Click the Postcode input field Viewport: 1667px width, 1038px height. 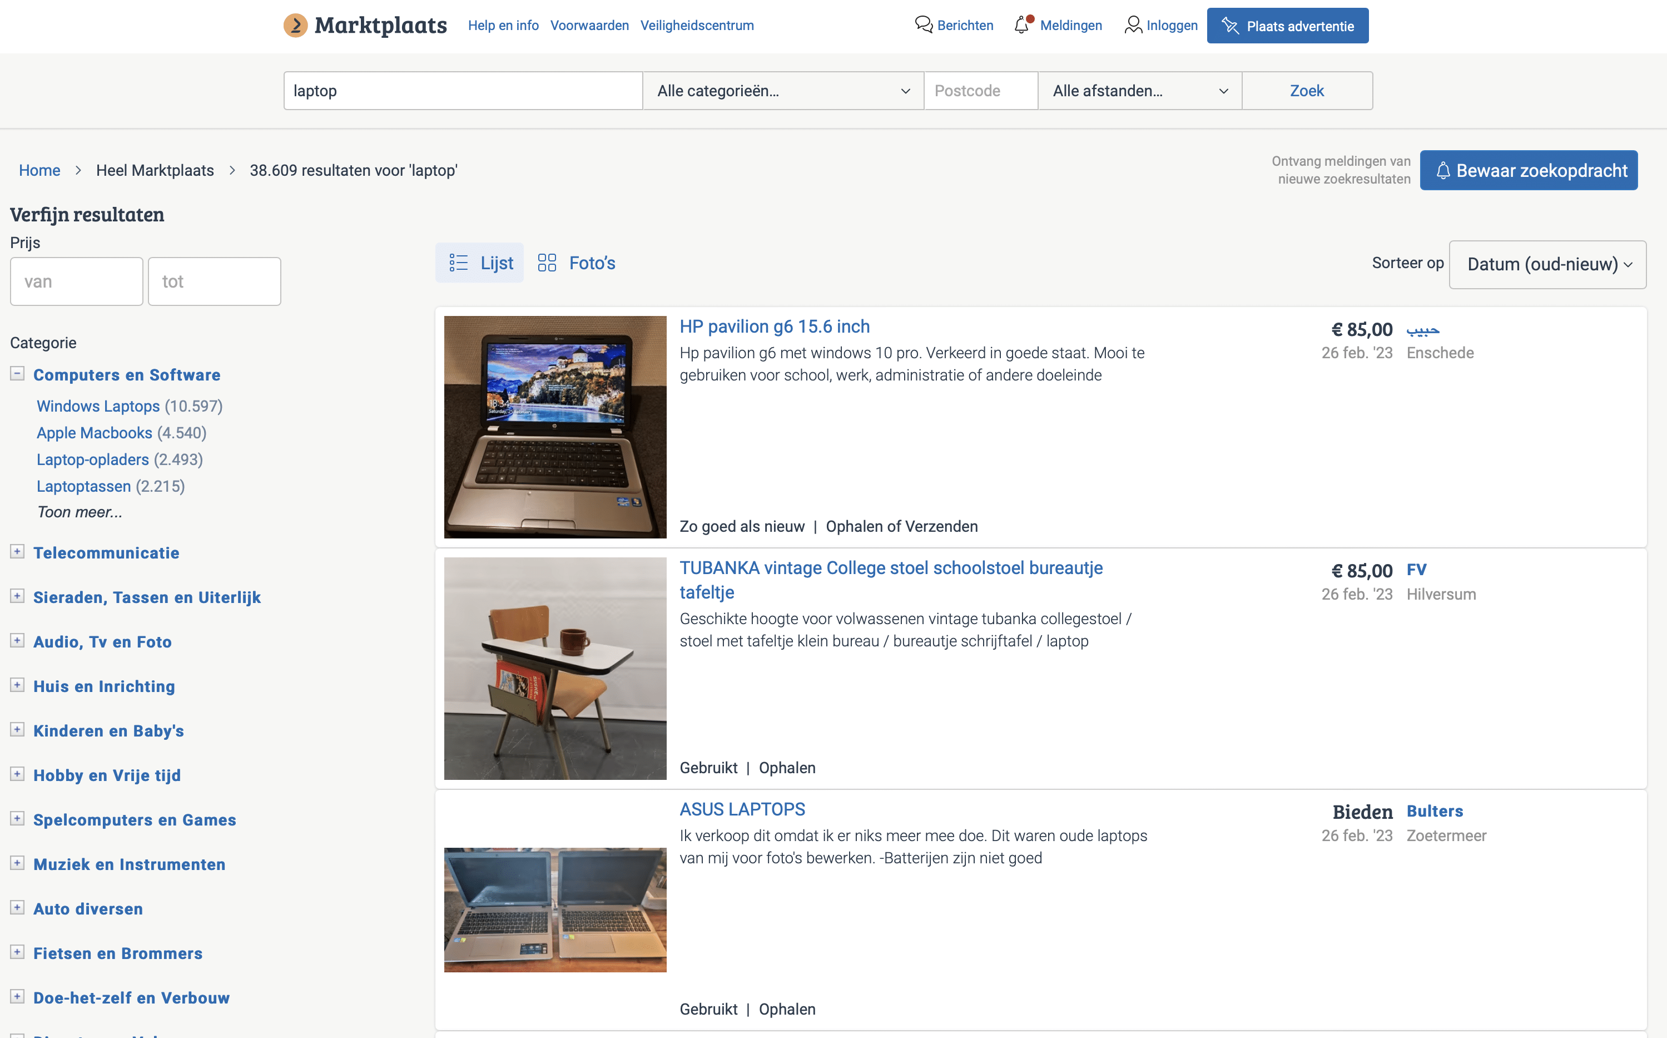980,91
